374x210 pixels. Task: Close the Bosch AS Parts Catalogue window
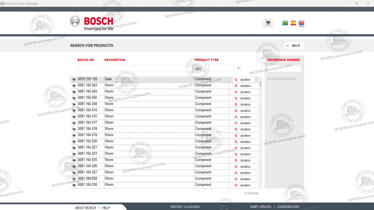click(368, 3)
